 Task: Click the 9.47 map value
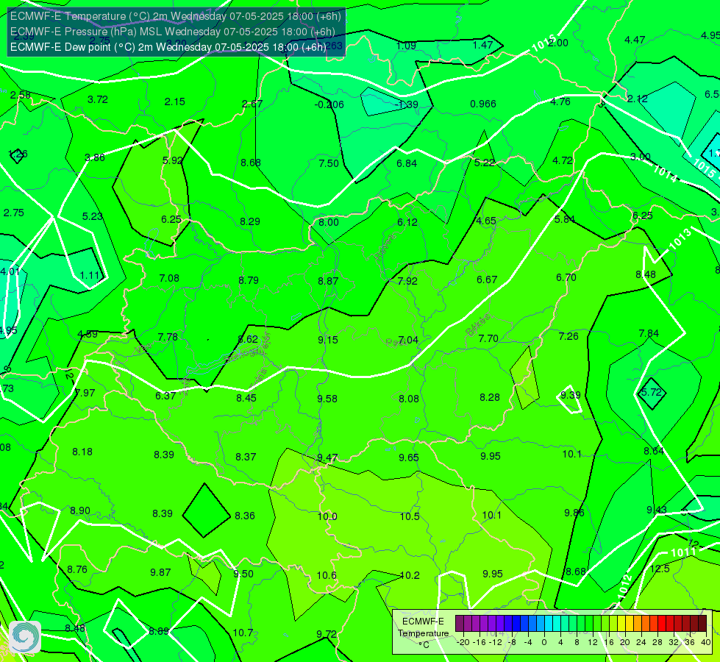coord(327,458)
